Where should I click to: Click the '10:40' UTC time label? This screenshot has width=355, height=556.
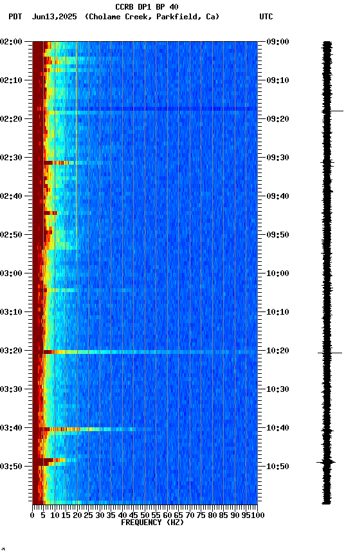pyautogui.click(x=278, y=429)
